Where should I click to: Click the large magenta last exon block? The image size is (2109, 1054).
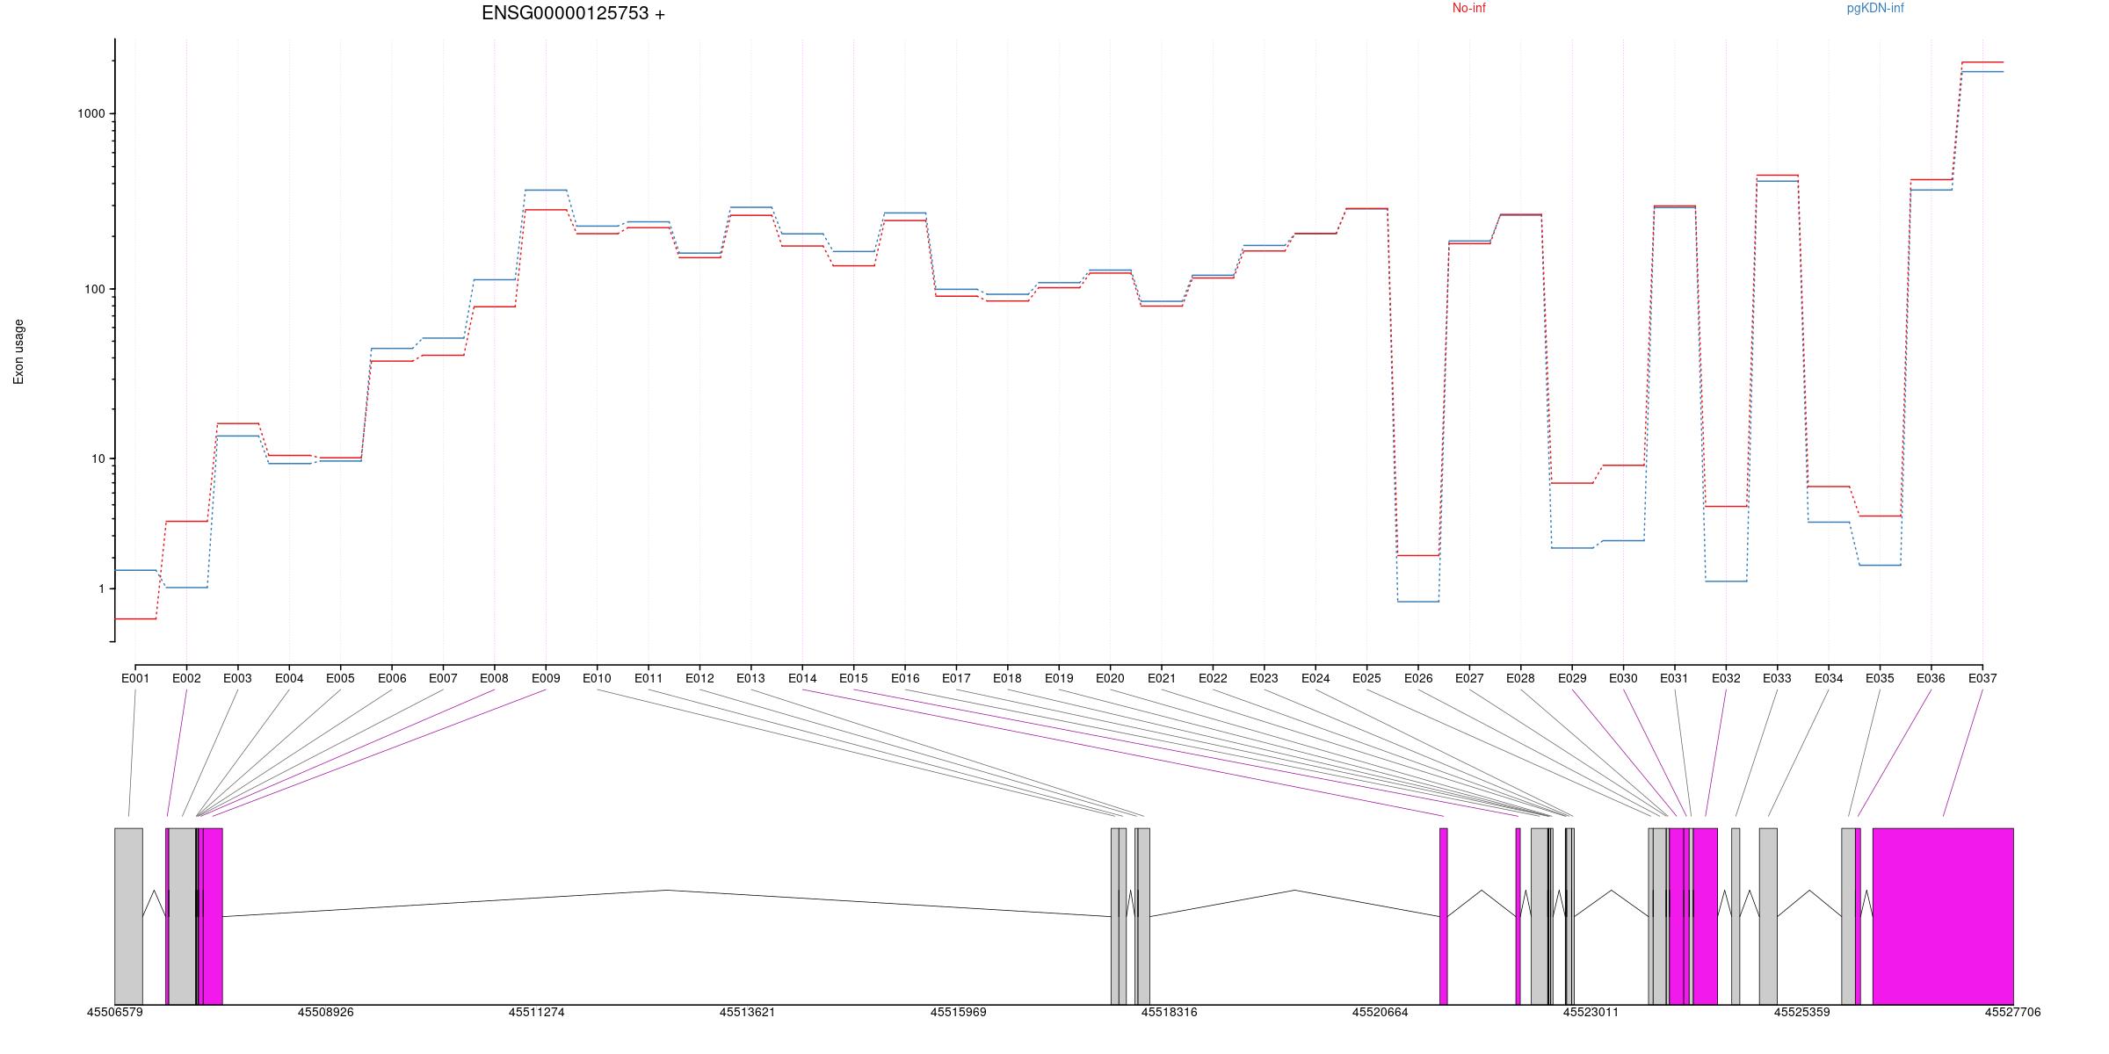pos(1943,916)
